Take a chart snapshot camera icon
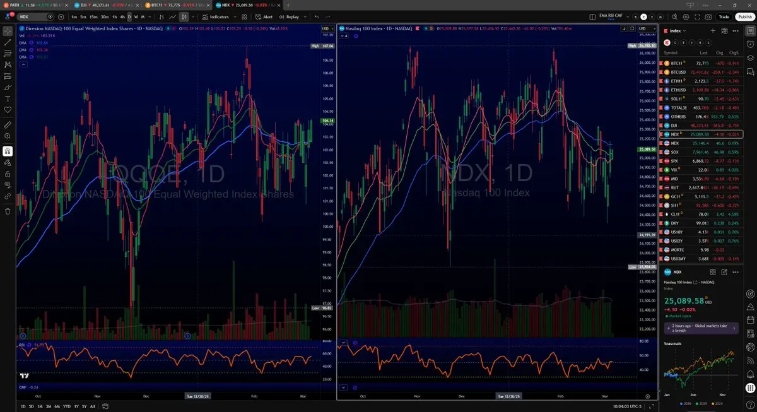 (x=708, y=17)
